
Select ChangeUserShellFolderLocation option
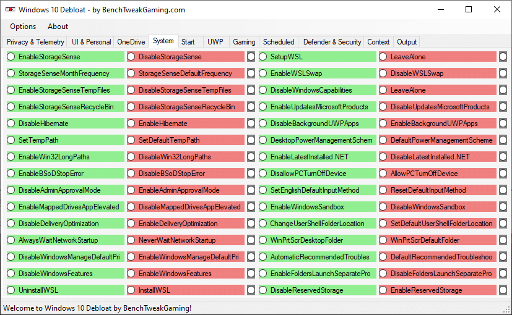pyautogui.click(x=318, y=224)
